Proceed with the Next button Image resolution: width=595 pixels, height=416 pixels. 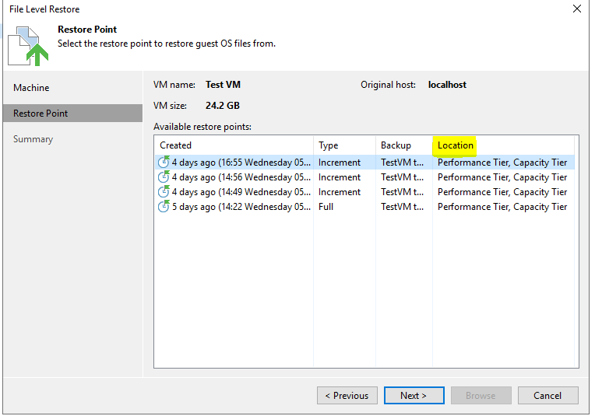coord(414,396)
